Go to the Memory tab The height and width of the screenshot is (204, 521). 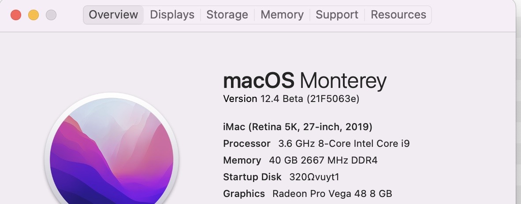point(282,15)
